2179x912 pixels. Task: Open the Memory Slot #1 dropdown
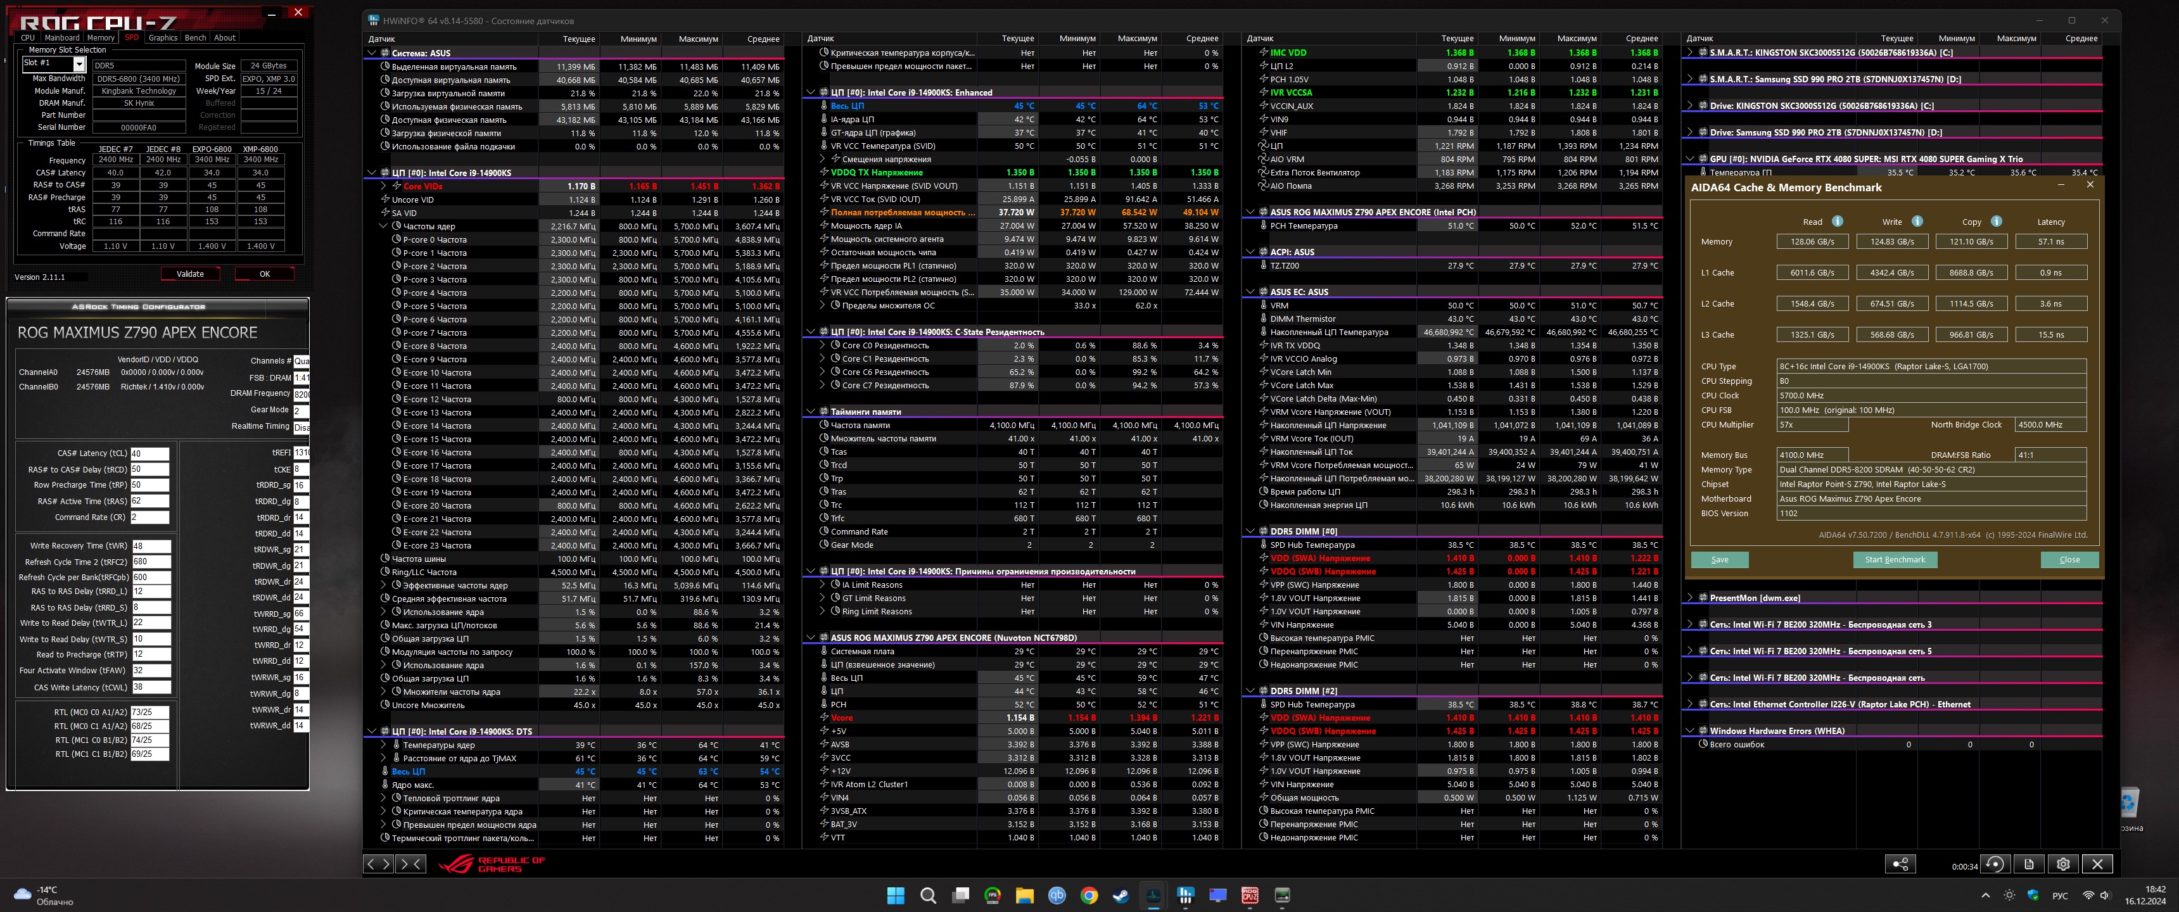79,65
